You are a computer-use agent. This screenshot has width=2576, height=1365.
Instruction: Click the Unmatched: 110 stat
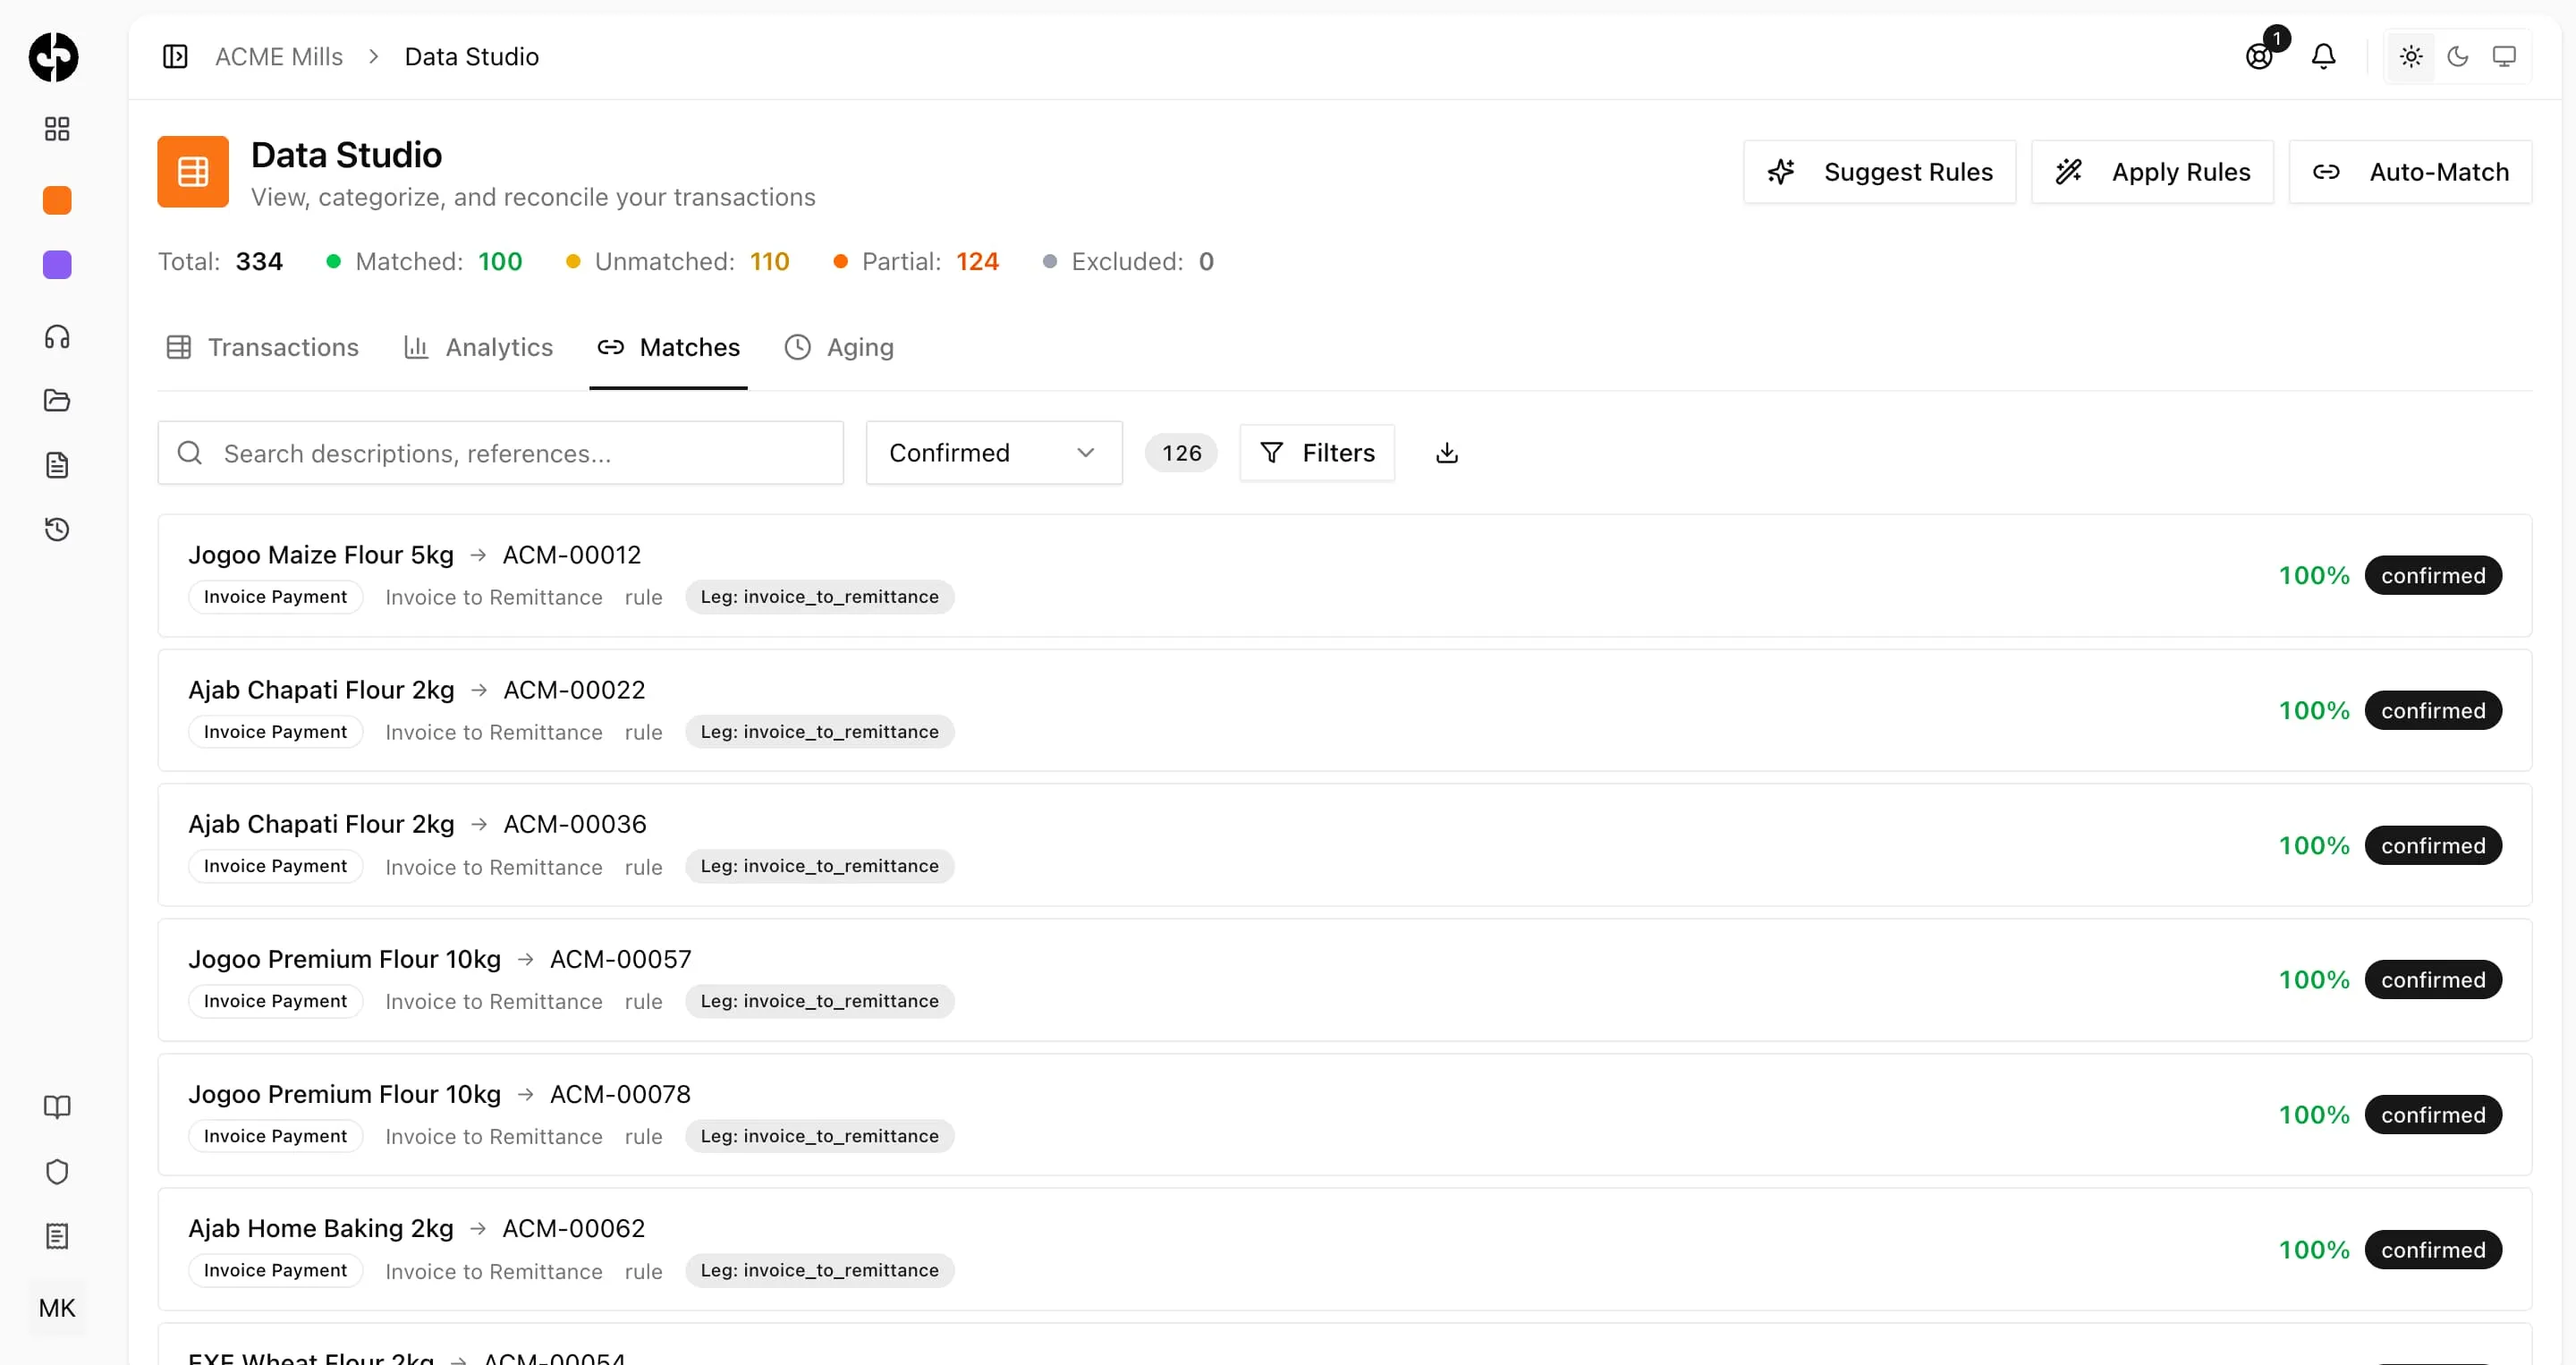pyautogui.click(x=678, y=261)
